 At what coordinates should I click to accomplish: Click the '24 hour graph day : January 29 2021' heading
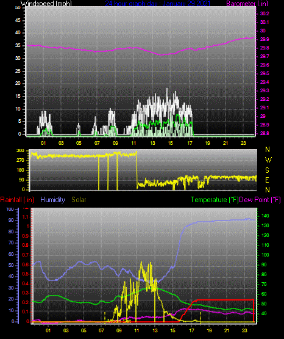[x=157, y=4]
